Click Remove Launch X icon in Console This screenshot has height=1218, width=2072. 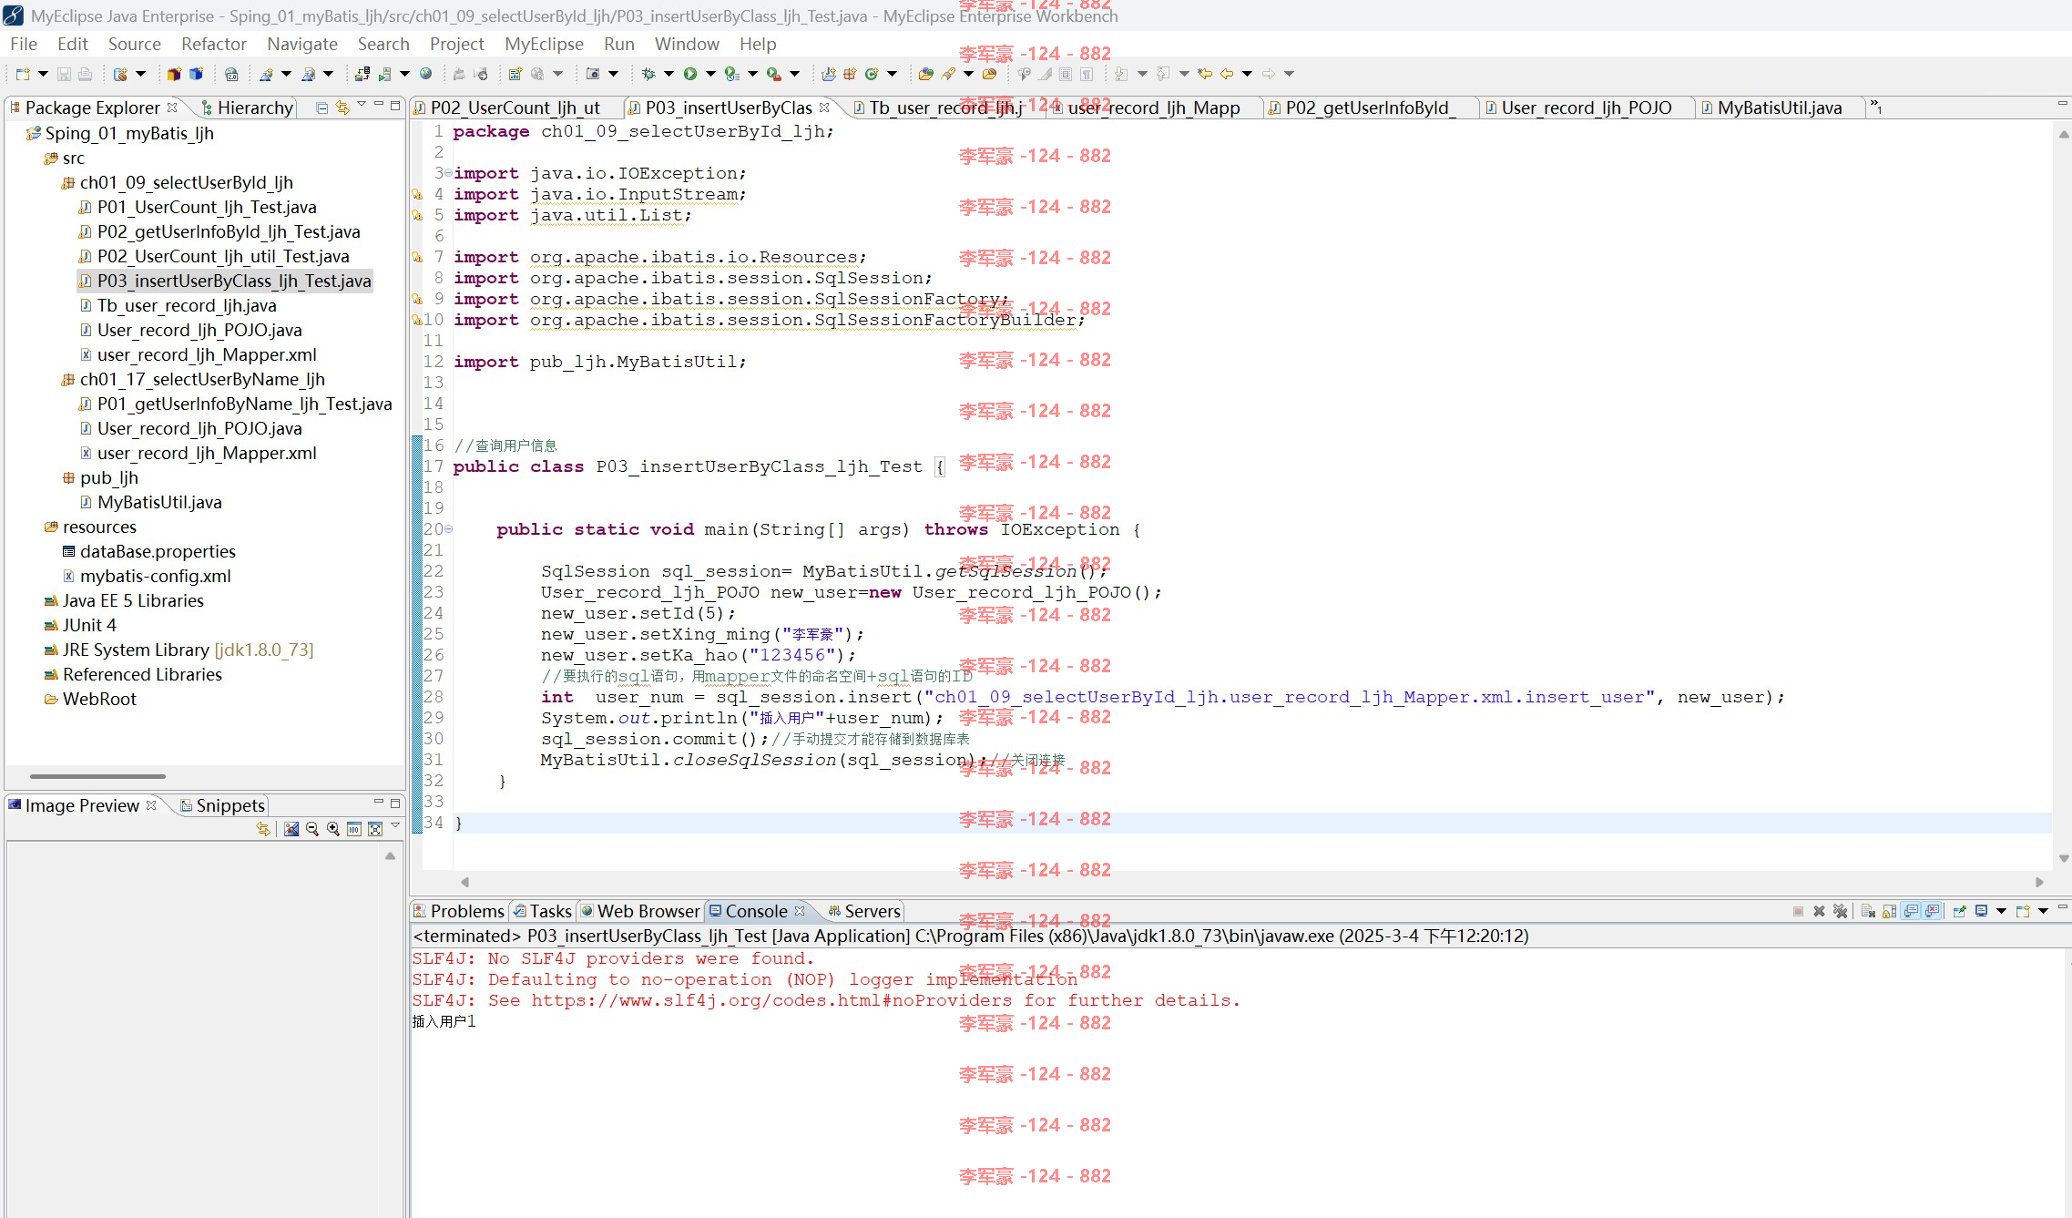point(1819,911)
